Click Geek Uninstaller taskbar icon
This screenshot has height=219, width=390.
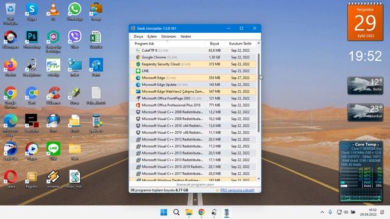226,212
